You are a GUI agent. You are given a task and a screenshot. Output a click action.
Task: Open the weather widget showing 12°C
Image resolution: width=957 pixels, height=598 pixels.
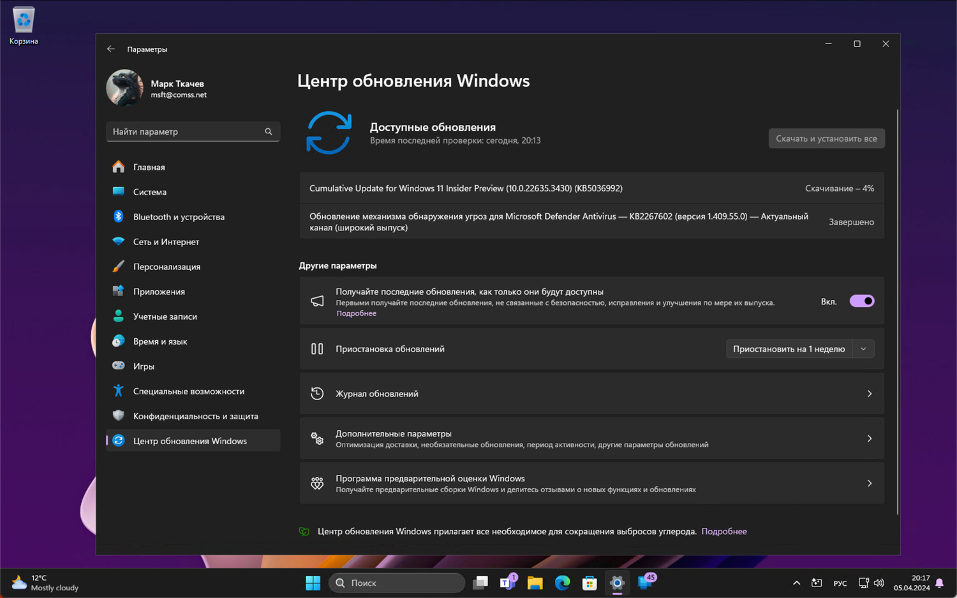pos(45,583)
